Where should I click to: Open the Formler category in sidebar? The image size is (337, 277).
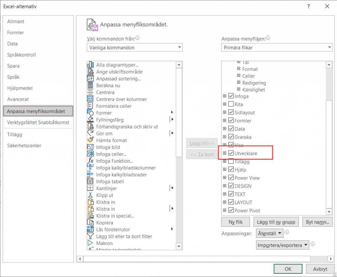16,33
